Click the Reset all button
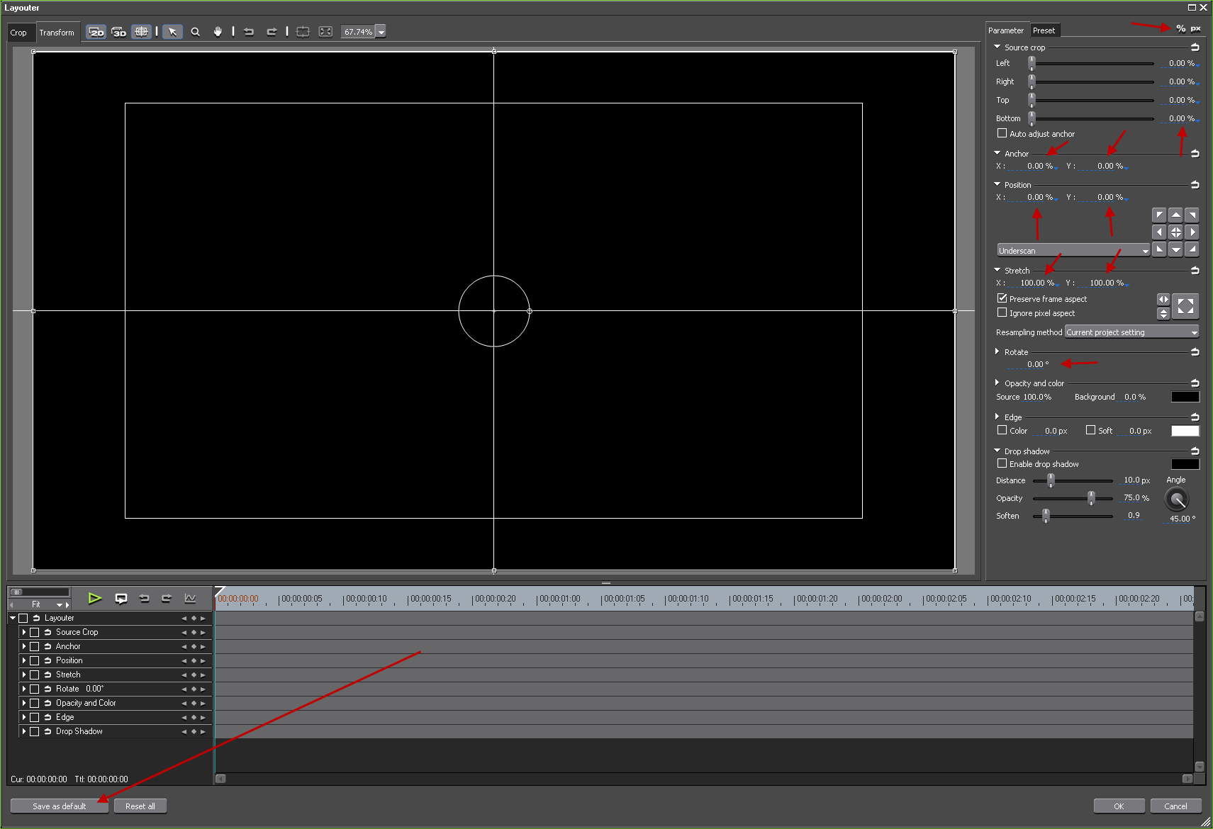 [140, 806]
